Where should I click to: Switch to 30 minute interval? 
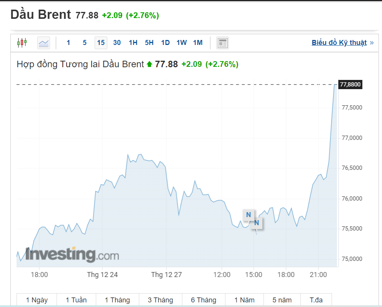(x=117, y=43)
